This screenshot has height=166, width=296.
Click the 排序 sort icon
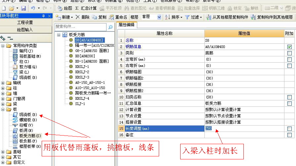(x=167, y=17)
